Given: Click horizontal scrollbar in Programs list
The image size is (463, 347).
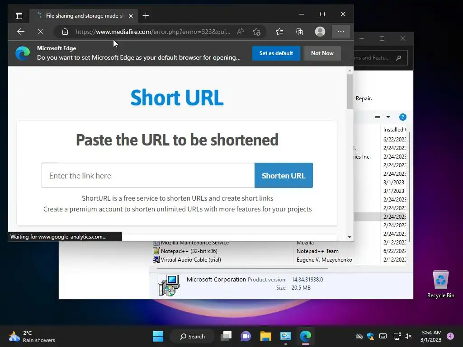Looking at the screenshot, I should click(242, 269).
